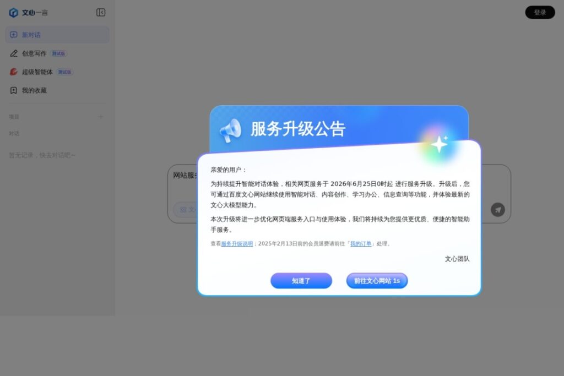The height and width of the screenshot is (376, 564).
Task: Open 我的收藏 in the sidebar
Action: click(x=57, y=90)
